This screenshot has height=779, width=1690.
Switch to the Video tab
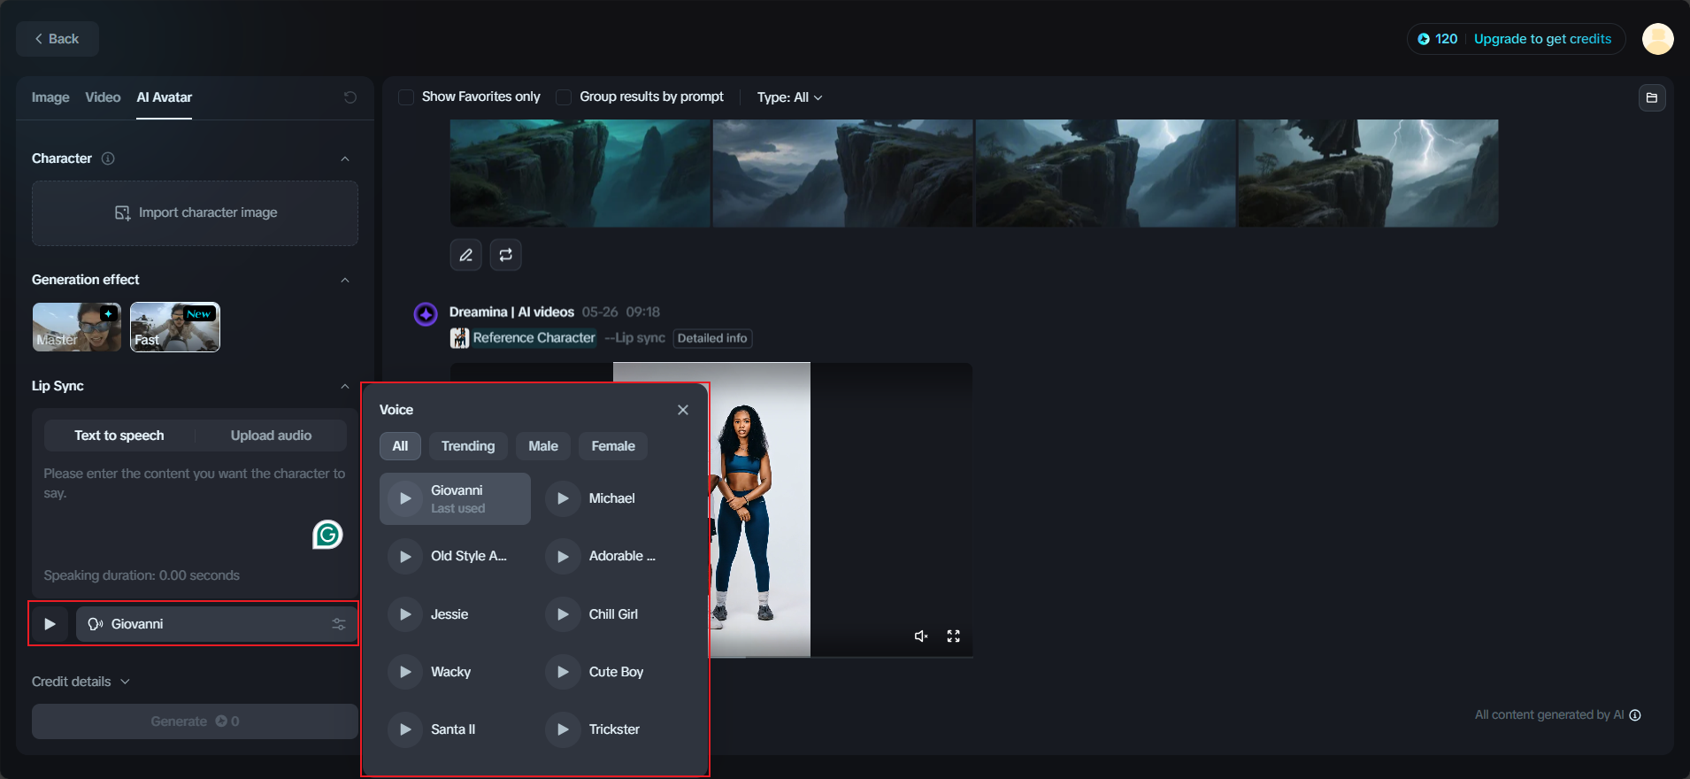[103, 97]
